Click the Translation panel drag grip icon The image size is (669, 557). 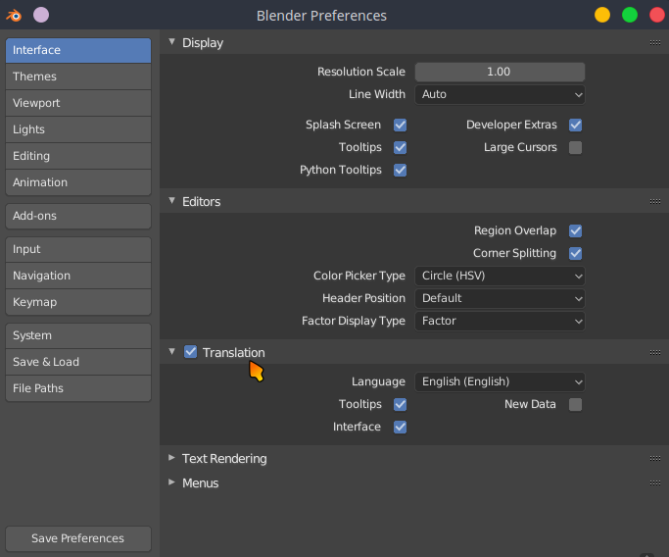655,352
